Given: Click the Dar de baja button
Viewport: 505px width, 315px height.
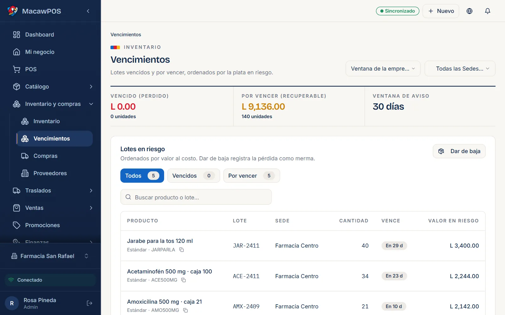Looking at the screenshot, I should click(459, 151).
